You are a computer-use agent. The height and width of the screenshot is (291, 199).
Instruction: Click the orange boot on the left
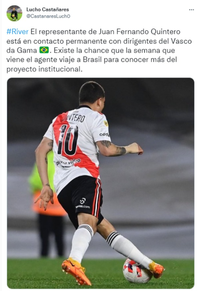tap(76, 271)
